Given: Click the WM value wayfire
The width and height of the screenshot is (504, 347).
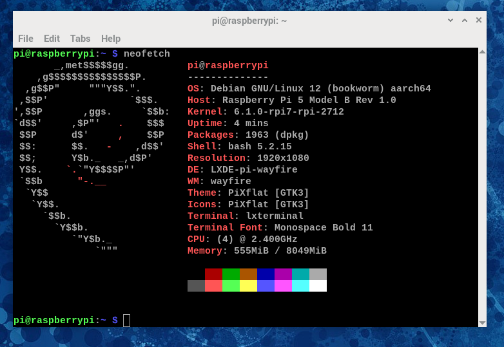Looking at the screenshot, I should [x=231, y=181].
